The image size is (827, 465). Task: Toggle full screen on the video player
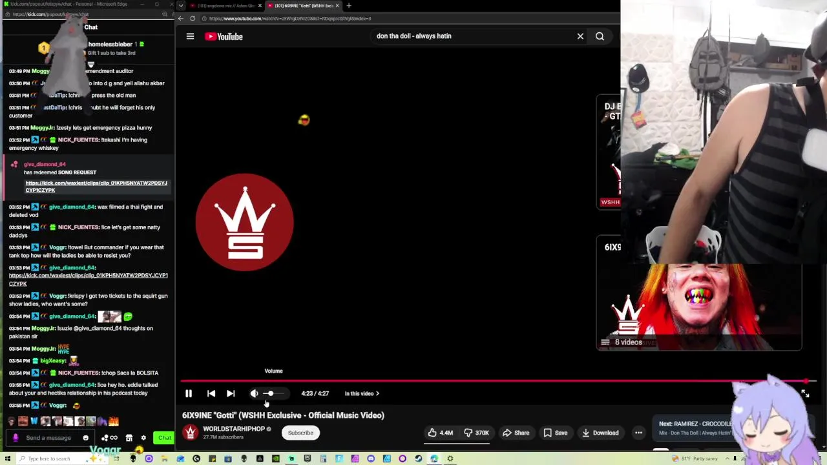[x=805, y=393]
